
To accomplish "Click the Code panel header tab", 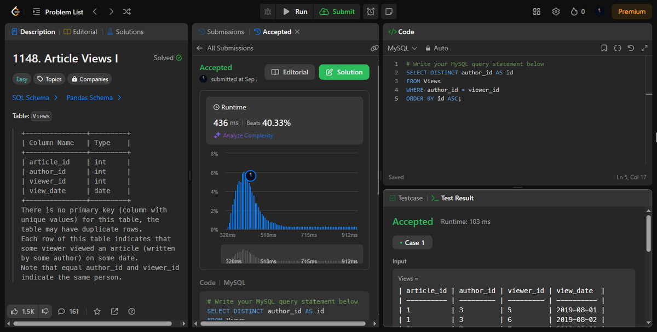I will (401, 32).
